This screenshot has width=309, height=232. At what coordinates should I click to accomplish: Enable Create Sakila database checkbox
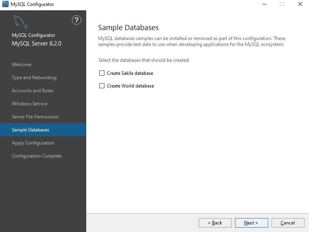coord(102,73)
